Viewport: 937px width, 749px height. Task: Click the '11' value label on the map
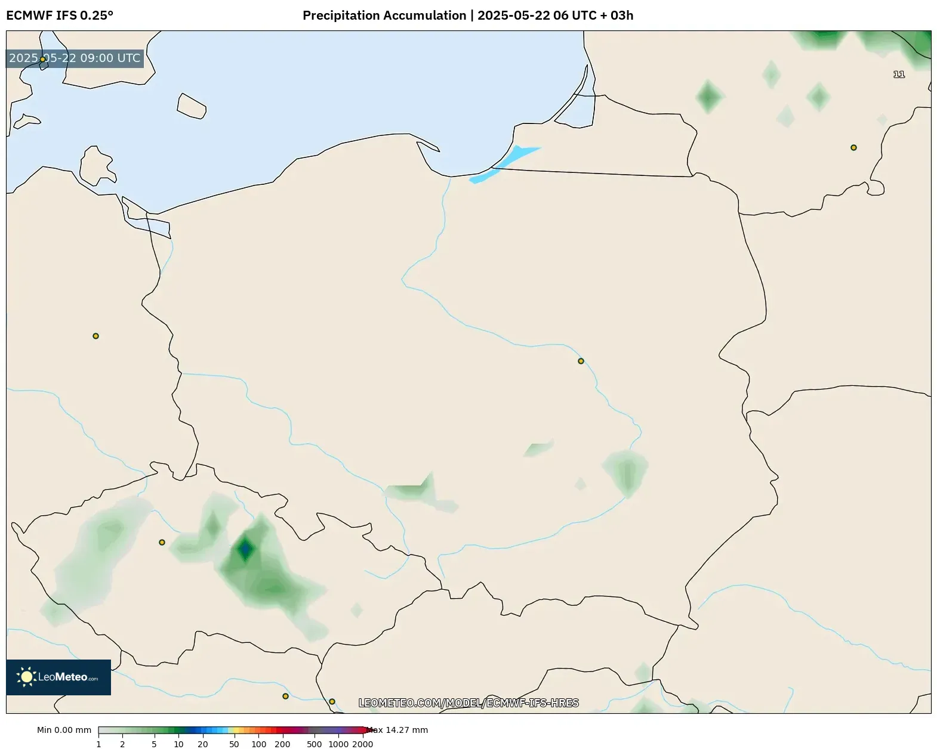click(x=899, y=74)
